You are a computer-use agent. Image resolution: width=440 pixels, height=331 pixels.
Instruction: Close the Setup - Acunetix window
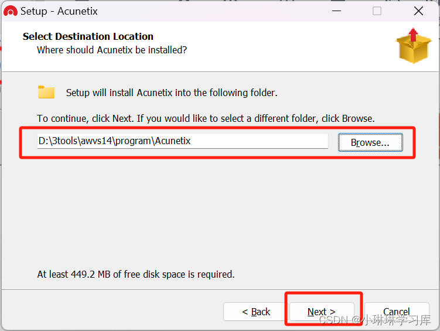pyautogui.click(x=418, y=11)
